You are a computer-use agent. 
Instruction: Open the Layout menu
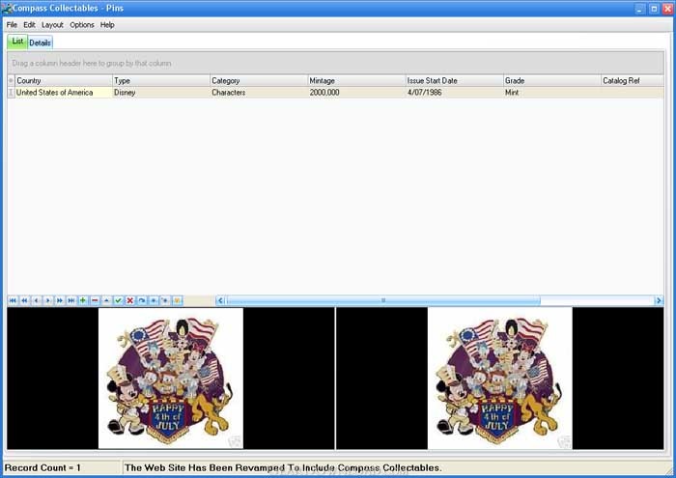click(52, 25)
